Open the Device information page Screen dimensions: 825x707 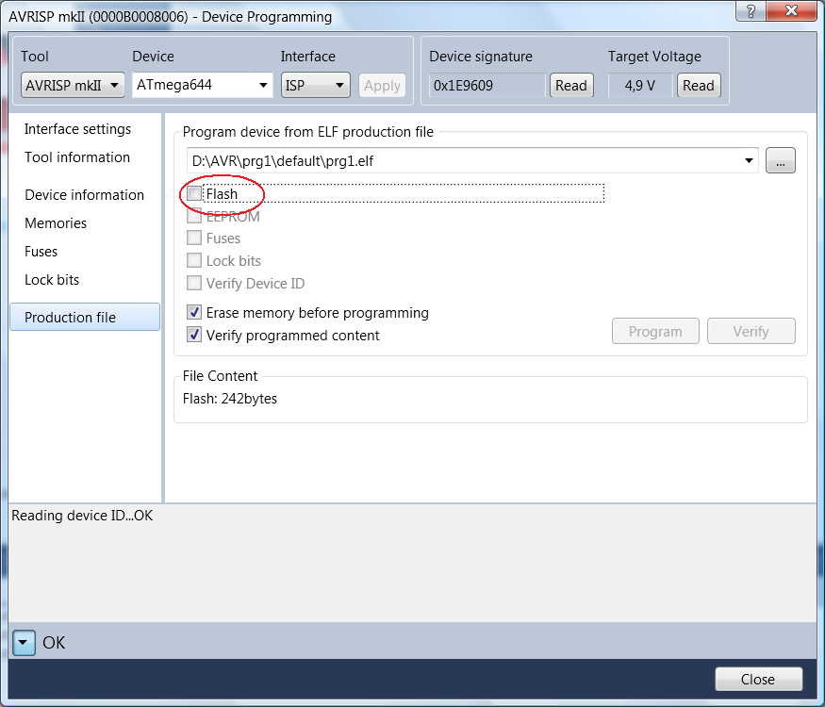(x=84, y=195)
